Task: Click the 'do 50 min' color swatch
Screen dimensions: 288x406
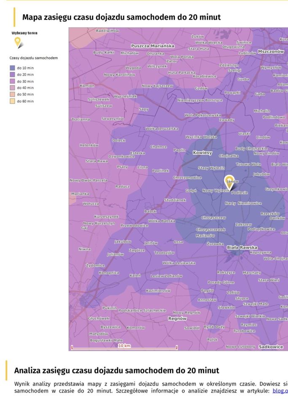Action: tap(12, 94)
